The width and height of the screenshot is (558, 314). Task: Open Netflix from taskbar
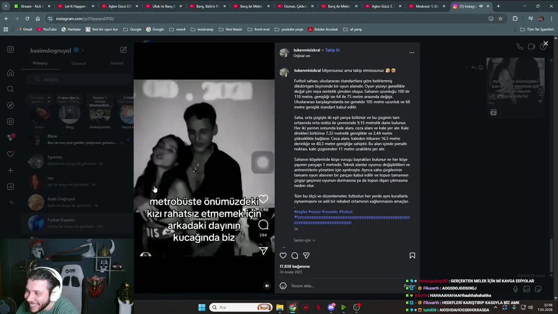point(318,307)
